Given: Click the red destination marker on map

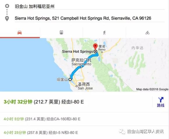Looking at the screenshot, I should 95,47.
